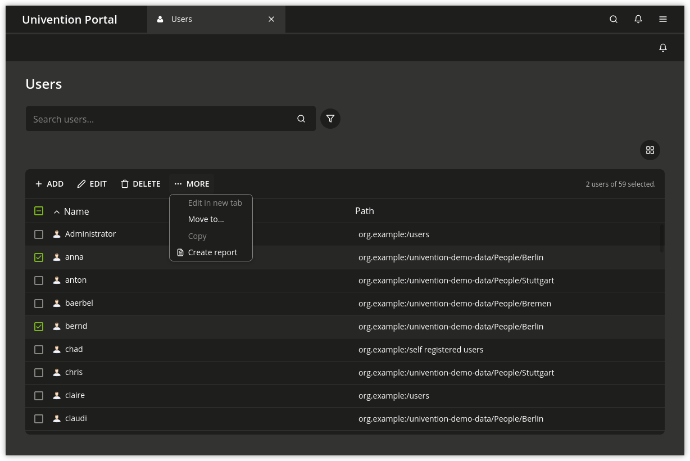Image resolution: width=690 pixels, height=461 pixels.
Task: Open the portal search icon in header
Action: click(614, 19)
